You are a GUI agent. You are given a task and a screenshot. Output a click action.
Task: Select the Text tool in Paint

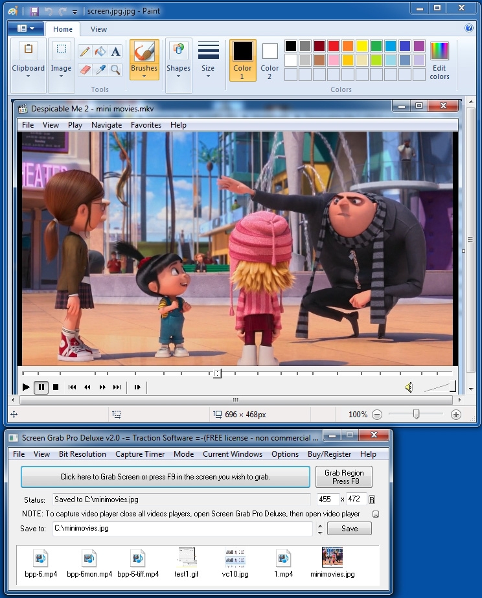tap(115, 51)
